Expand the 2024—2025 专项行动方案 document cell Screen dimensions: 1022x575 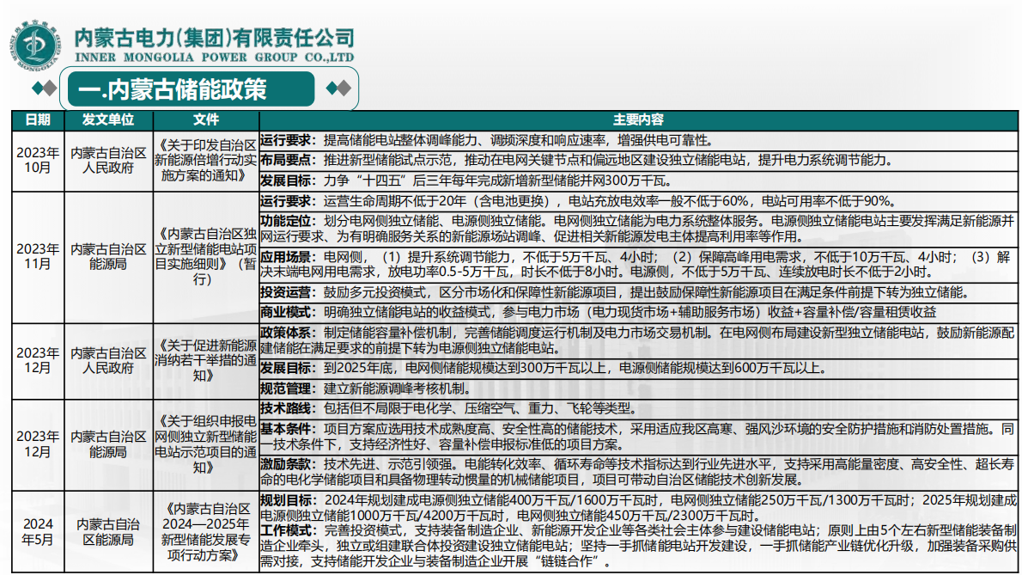[x=204, y=529]
